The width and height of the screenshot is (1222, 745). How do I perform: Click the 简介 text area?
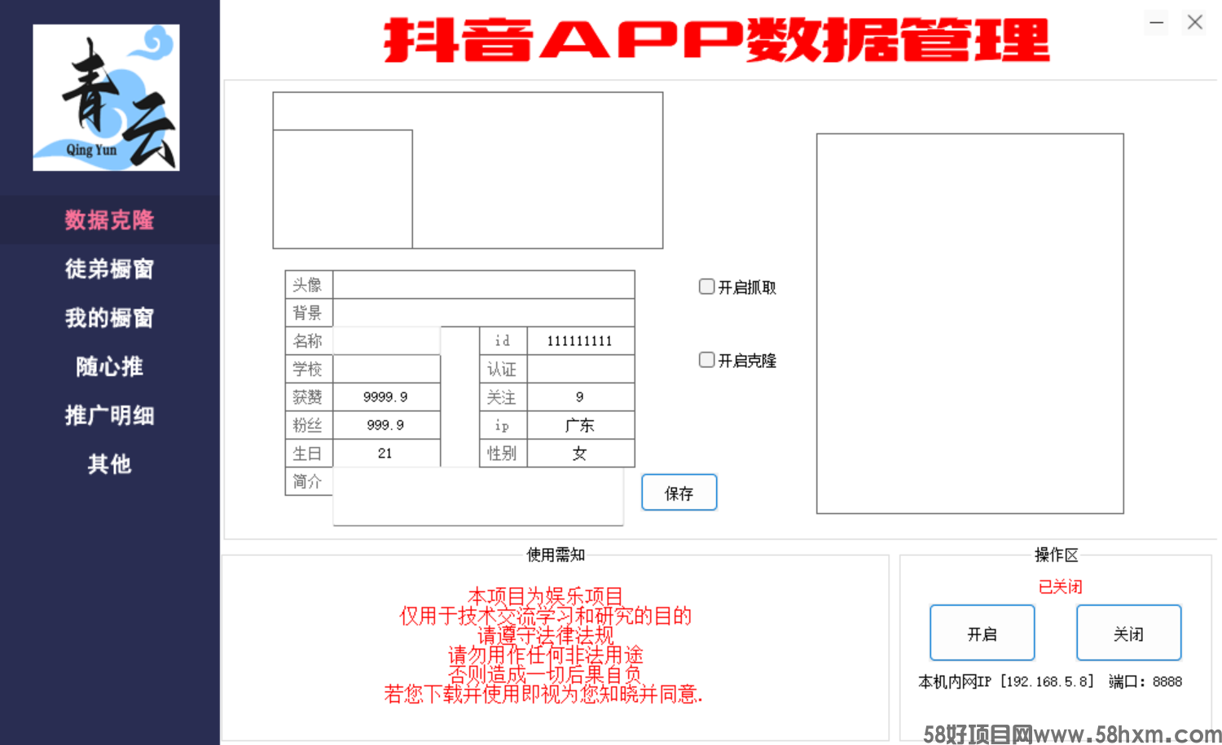[x=478, y=497]
